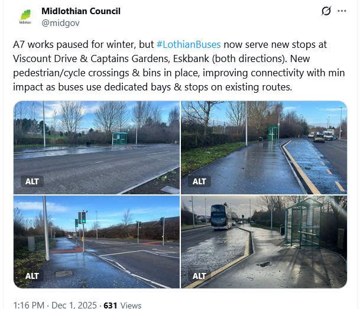Show ALT text on top-right photo

click(199, 181)
